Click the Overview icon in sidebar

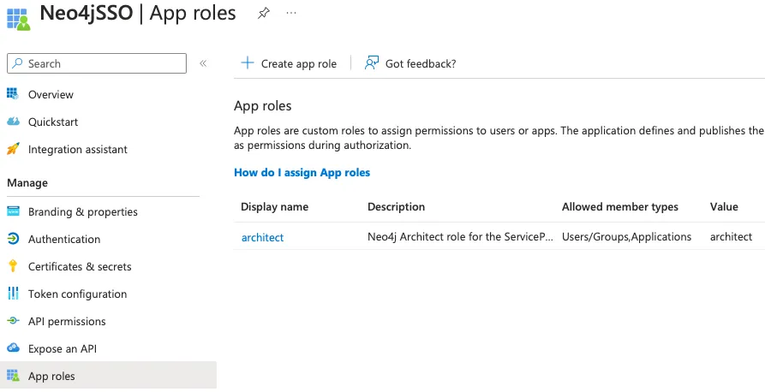[x=13, y=94]
